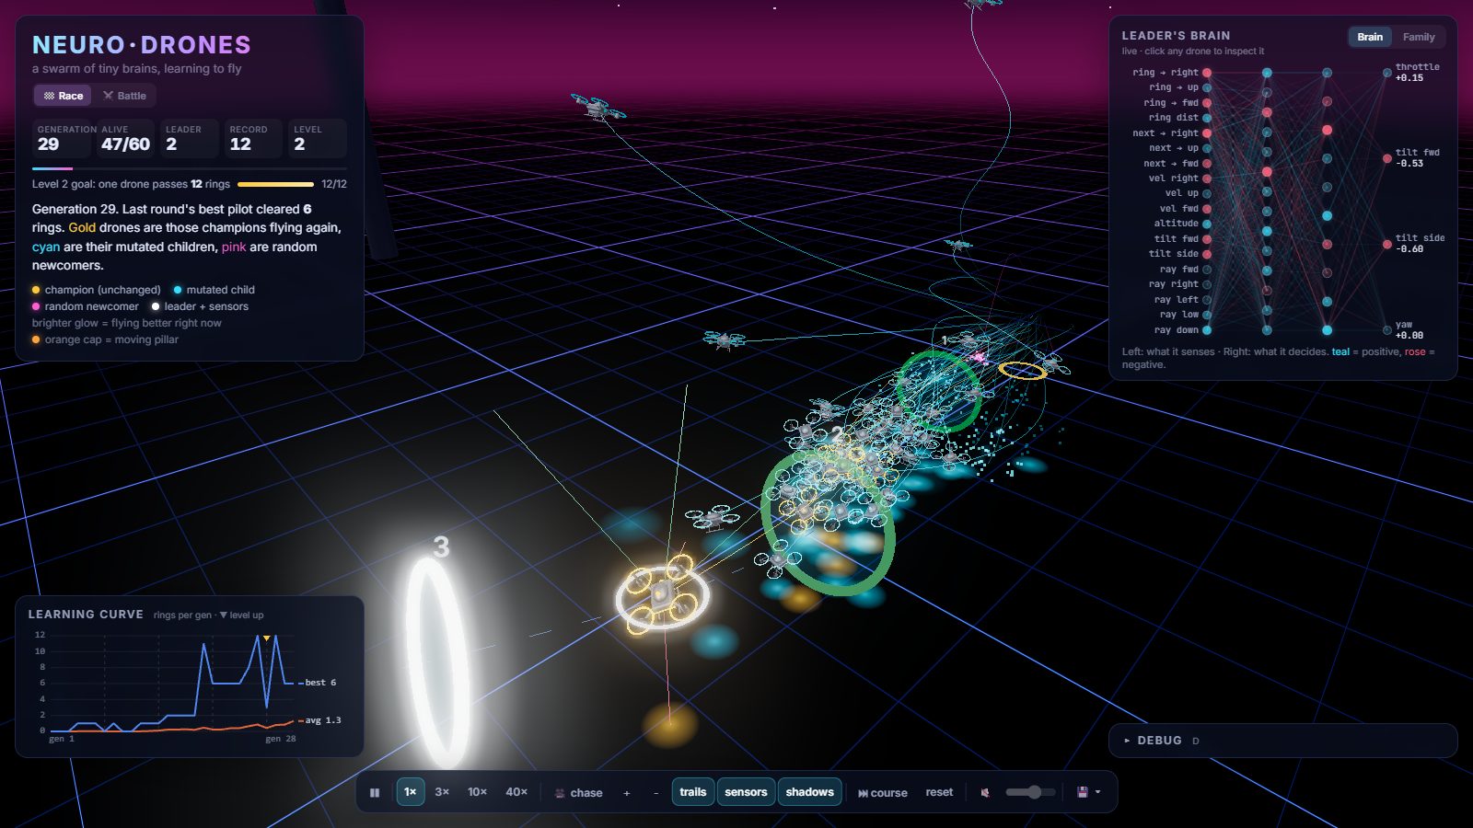
Task: Click the minus zoom button
Action: point(655,792)
